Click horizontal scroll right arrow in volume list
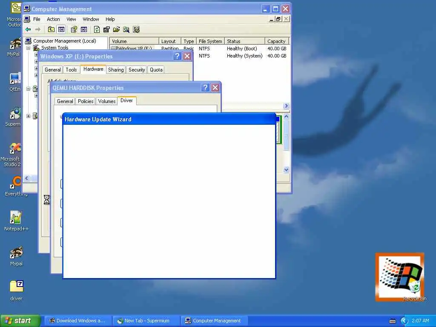This screenshot has height=327, width=436. [286, 106]
